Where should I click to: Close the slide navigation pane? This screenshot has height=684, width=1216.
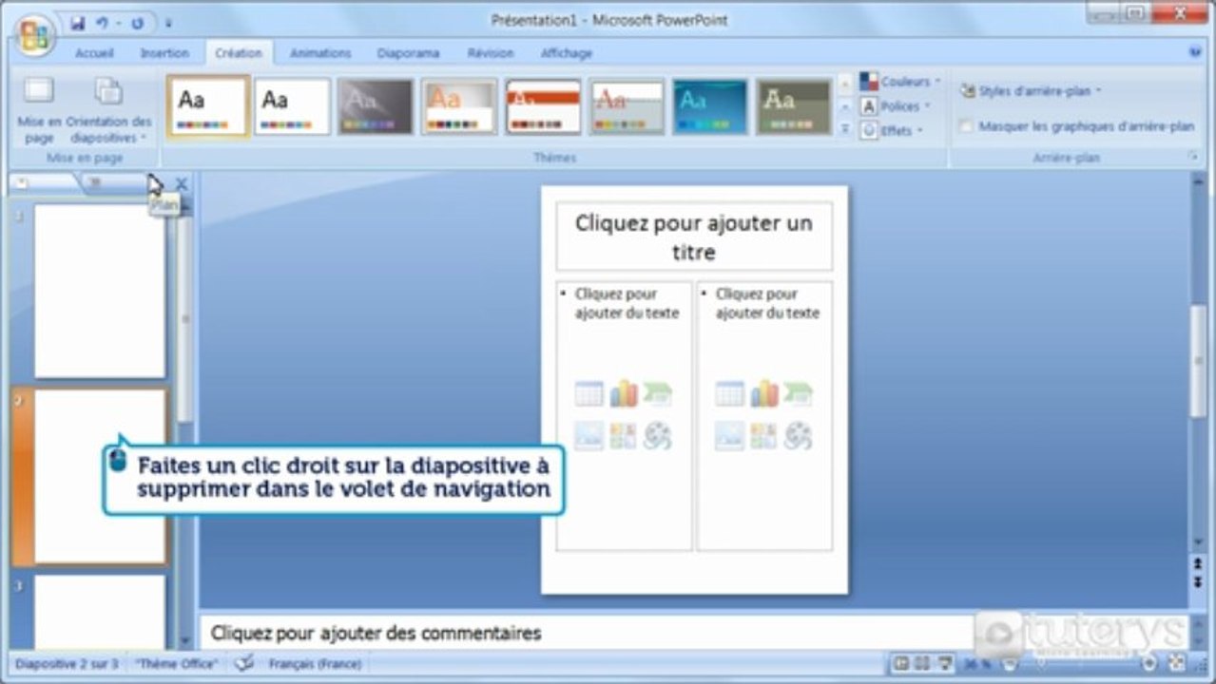click(x=182, y=184)
